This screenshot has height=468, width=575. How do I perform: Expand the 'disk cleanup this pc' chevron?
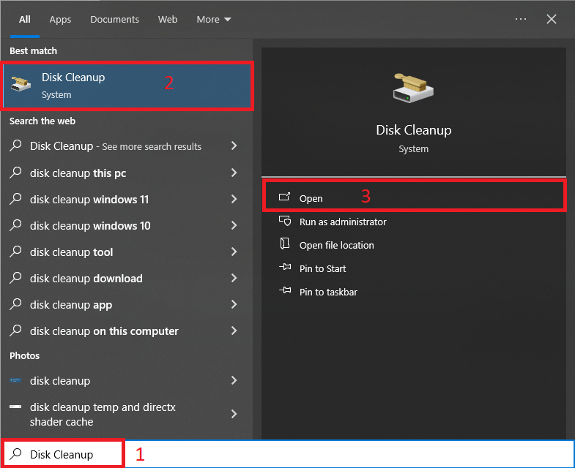pyautogui.click(x=234, y=173)
